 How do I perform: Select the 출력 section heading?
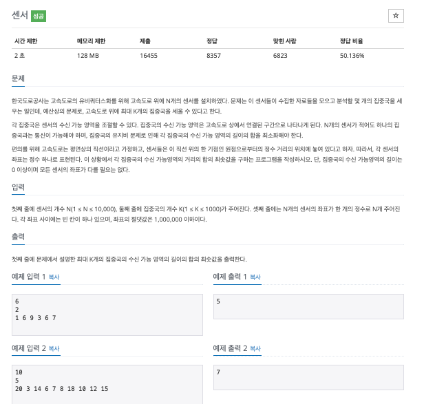coord(18,237)
